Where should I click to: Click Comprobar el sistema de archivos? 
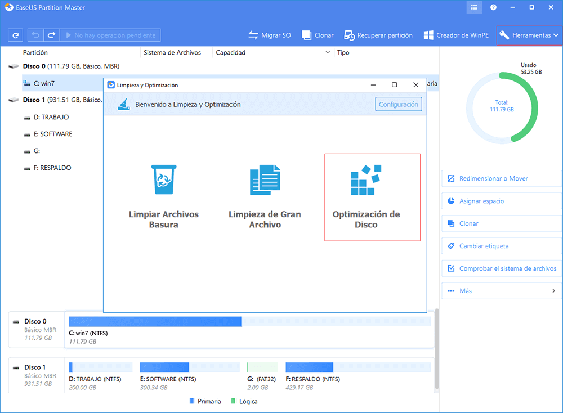coord(502,268)
